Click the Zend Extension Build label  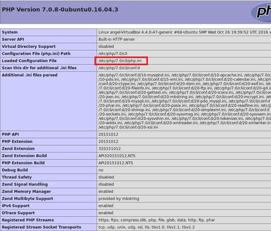(24, 156)
